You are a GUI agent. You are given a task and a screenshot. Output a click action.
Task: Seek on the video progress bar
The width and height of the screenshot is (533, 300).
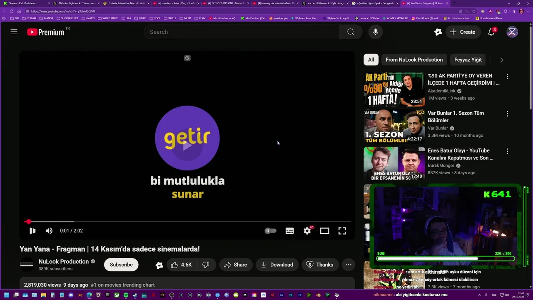(187, 222)
